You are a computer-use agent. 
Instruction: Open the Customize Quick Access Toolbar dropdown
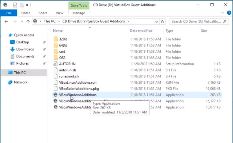pyautogui.click(x=27, y=5)
